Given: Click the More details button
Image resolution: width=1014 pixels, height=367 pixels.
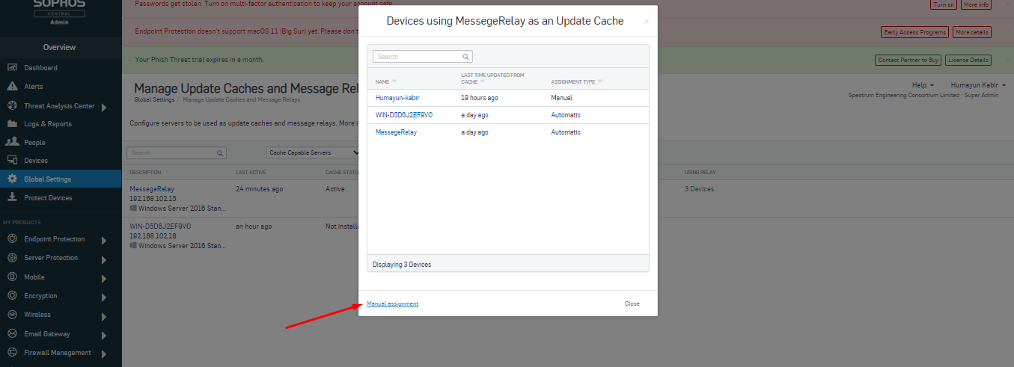Looking at the screenshot, I should (x=972, y=32).
